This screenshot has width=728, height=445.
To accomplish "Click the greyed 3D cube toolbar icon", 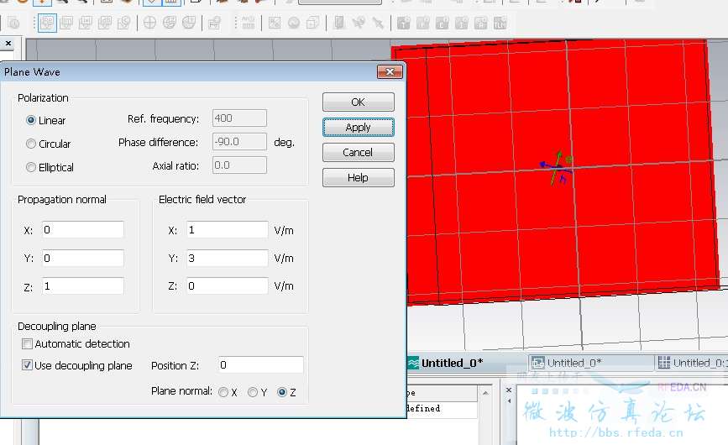I will (x=313, y=23).
